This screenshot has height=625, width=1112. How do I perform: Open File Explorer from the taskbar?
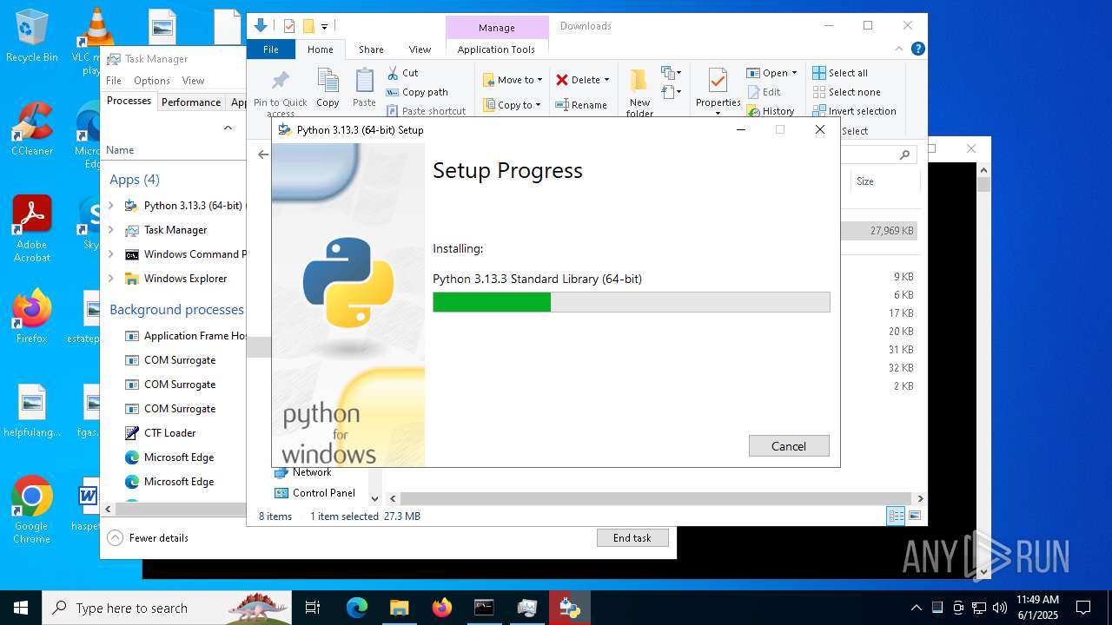[399, 608]
